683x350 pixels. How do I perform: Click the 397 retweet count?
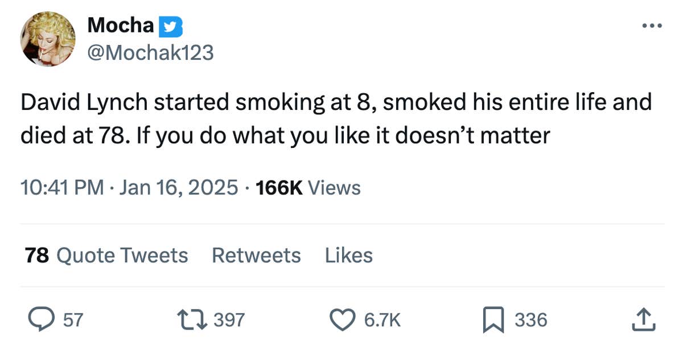pyautogui.click(x=229, y=320)
